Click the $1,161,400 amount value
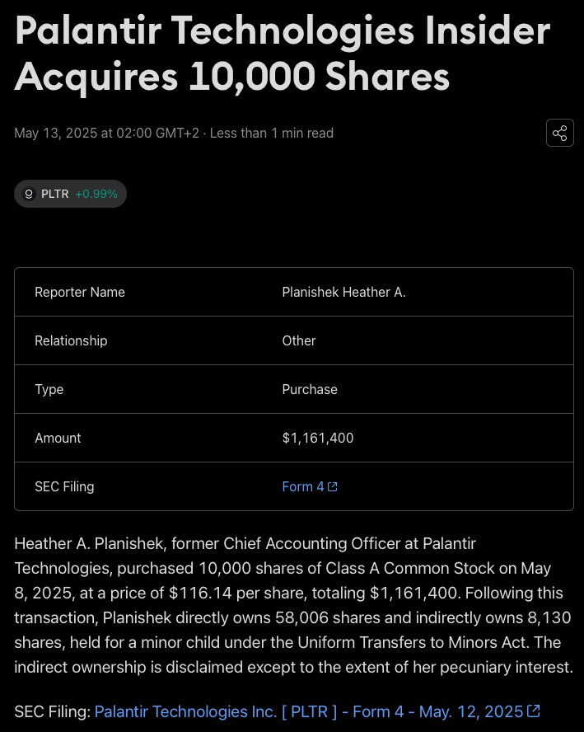Viewport: 584px width, 732px height. (318, 438)
